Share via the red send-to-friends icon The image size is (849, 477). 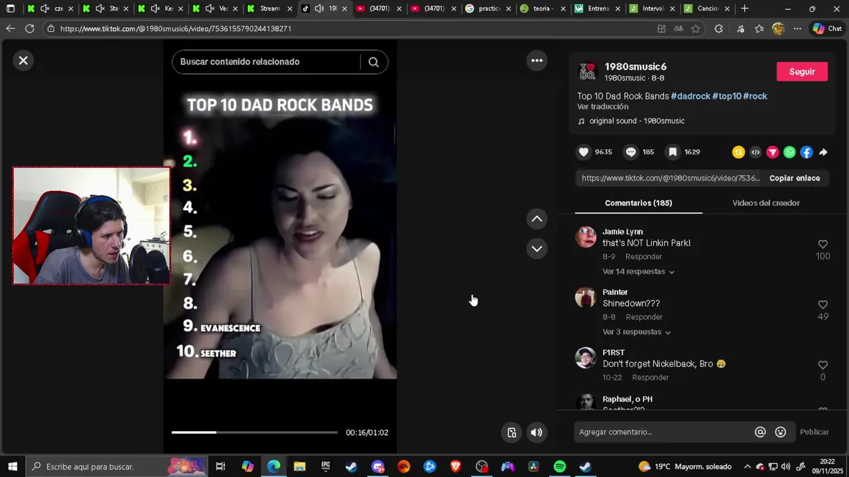click(772, 152)
